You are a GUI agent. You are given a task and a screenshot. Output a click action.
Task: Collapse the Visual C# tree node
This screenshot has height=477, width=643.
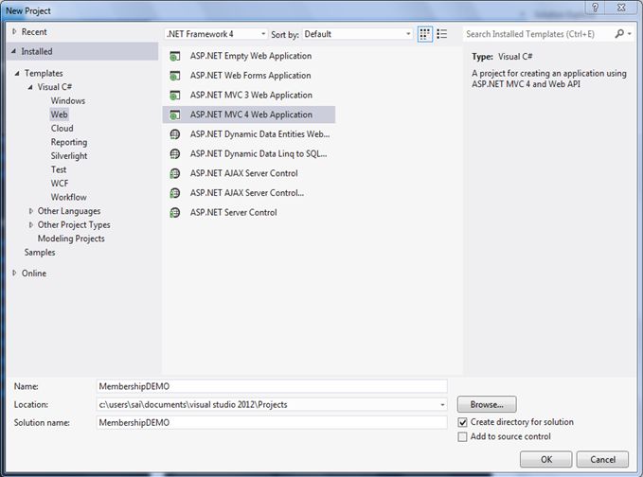[30, 87]
